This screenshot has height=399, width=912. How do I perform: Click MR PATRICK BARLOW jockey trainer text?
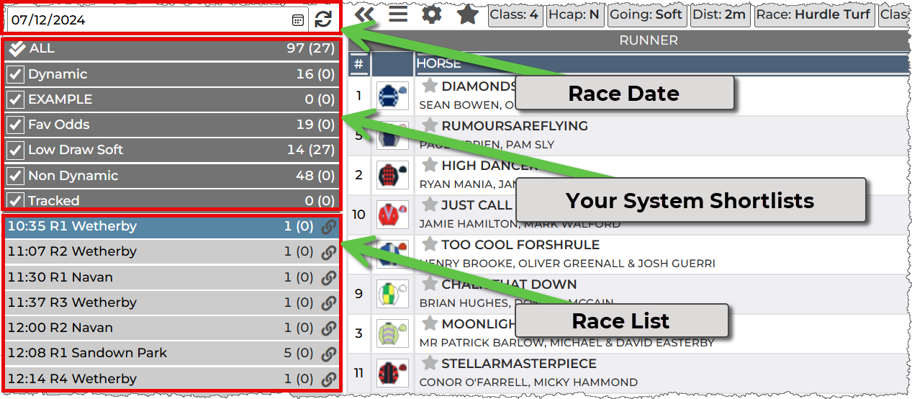pyautogui.click(x=566, y=343)
